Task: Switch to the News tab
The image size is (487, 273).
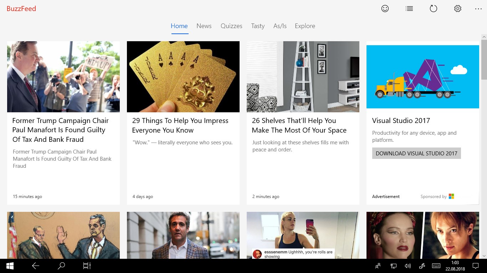Action: [204, 26]
